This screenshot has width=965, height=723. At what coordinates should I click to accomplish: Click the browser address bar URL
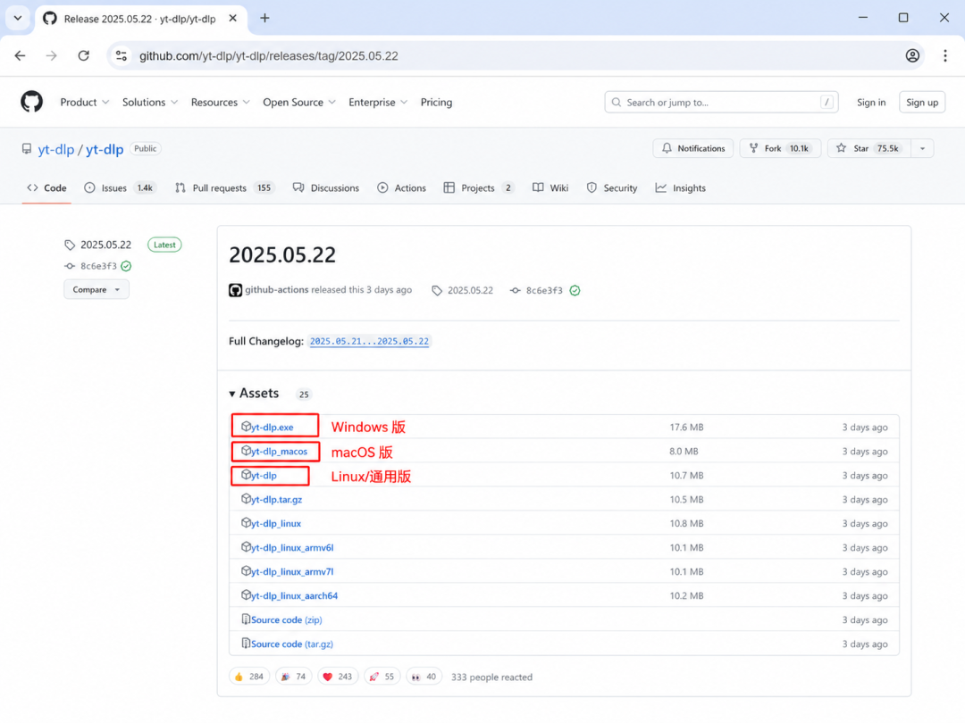[268, 56]
